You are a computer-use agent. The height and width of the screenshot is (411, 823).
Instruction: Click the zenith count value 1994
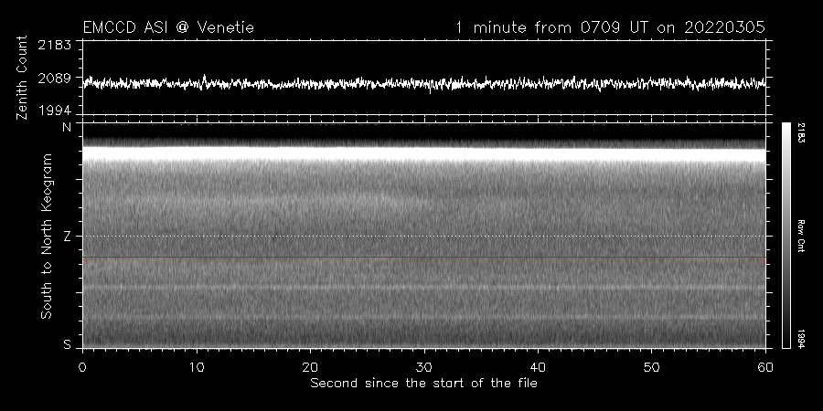[x=54, y=110]
